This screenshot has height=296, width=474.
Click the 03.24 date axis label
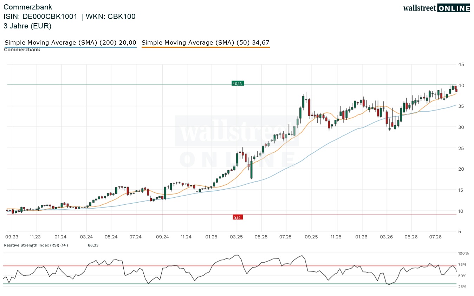pyautogui.click(x=86, y=237)
